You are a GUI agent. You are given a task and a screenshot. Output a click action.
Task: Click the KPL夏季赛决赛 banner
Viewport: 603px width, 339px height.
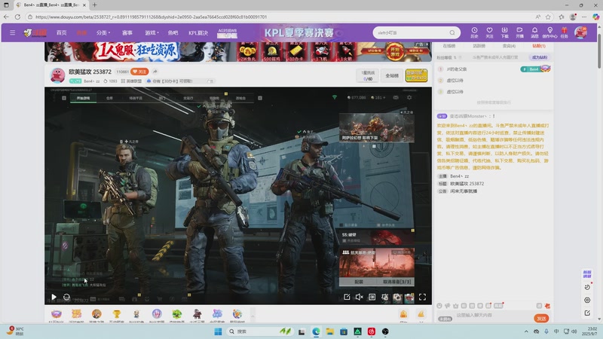(x=298, y=33)
